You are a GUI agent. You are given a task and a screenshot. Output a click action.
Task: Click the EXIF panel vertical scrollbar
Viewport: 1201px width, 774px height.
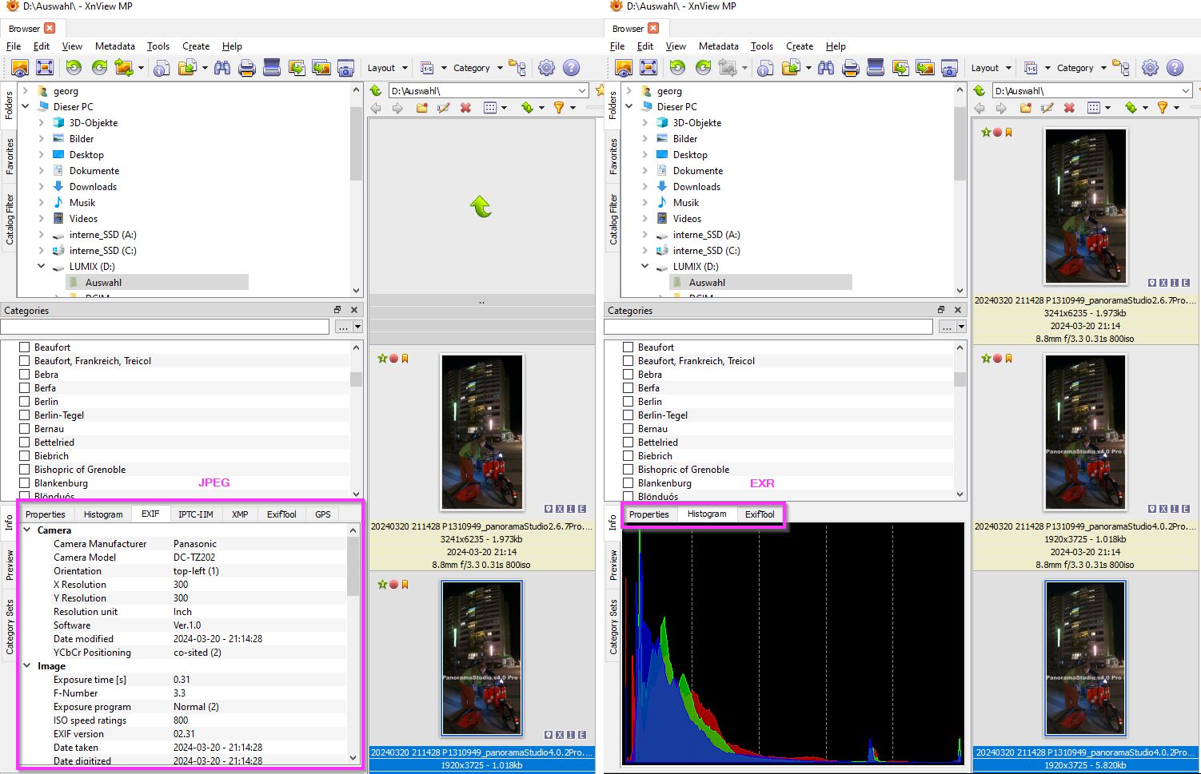tap(353, 567)
